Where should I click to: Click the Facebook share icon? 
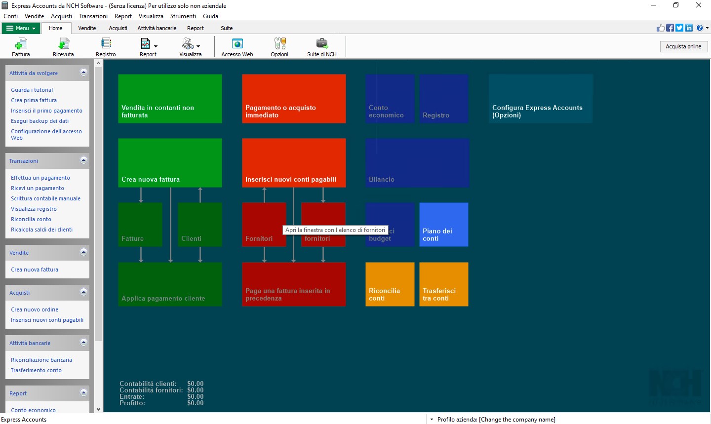coord(670,28)
